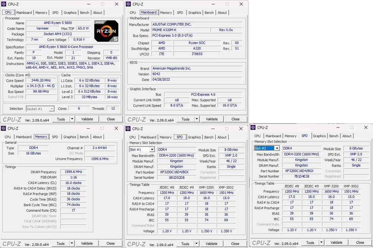Open Tools dropdown arrow in Mainboard window
Screen dimensions: 373x248
click(x=197, y=119)
